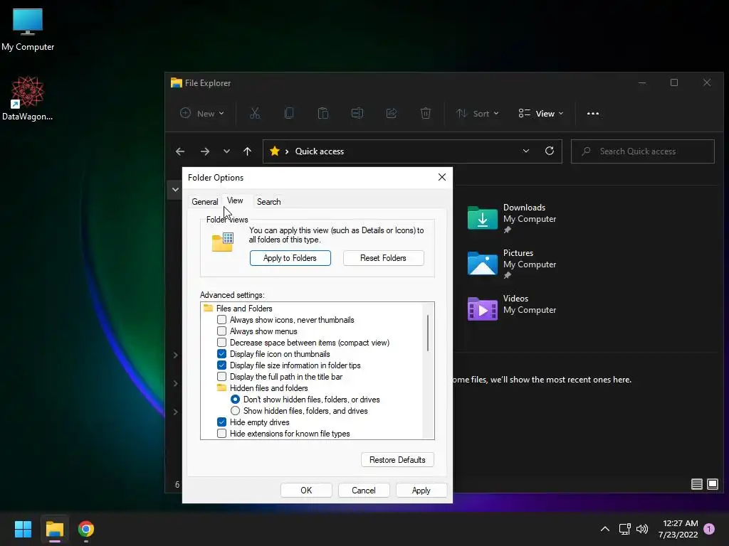Image resolution: width=729 pixels, height=546 pixels.
Task: Open the notification badge in the tray
Action: tap(709, 529)
